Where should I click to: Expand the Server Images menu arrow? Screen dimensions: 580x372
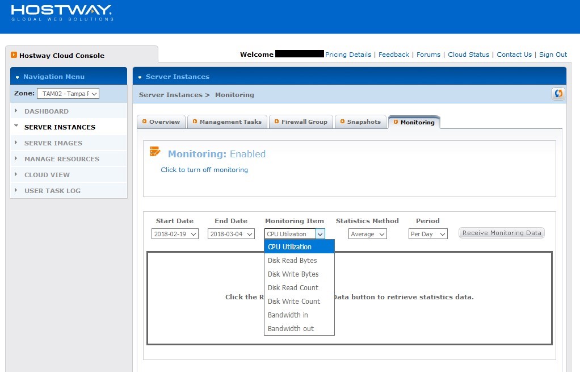[x=16, y=142]
